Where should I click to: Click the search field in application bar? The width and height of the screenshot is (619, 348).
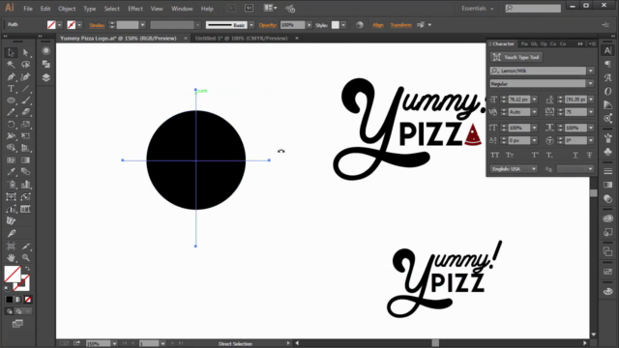click(533, 9)
